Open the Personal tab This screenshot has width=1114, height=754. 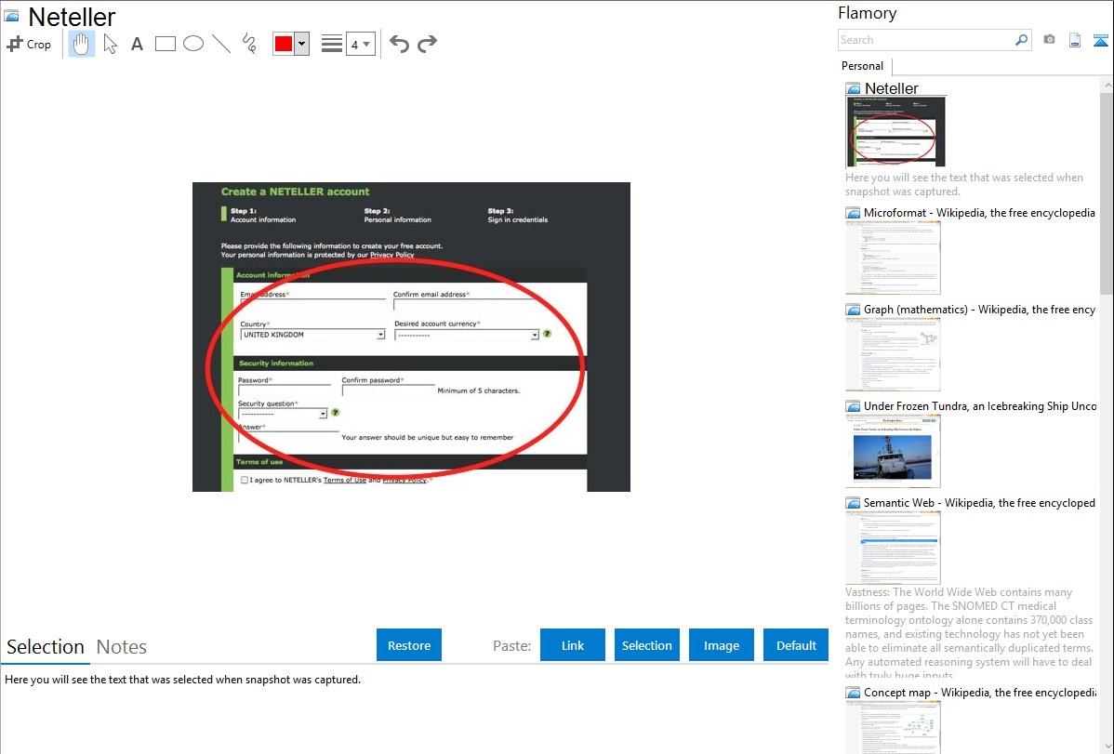(x=862, y=66)
